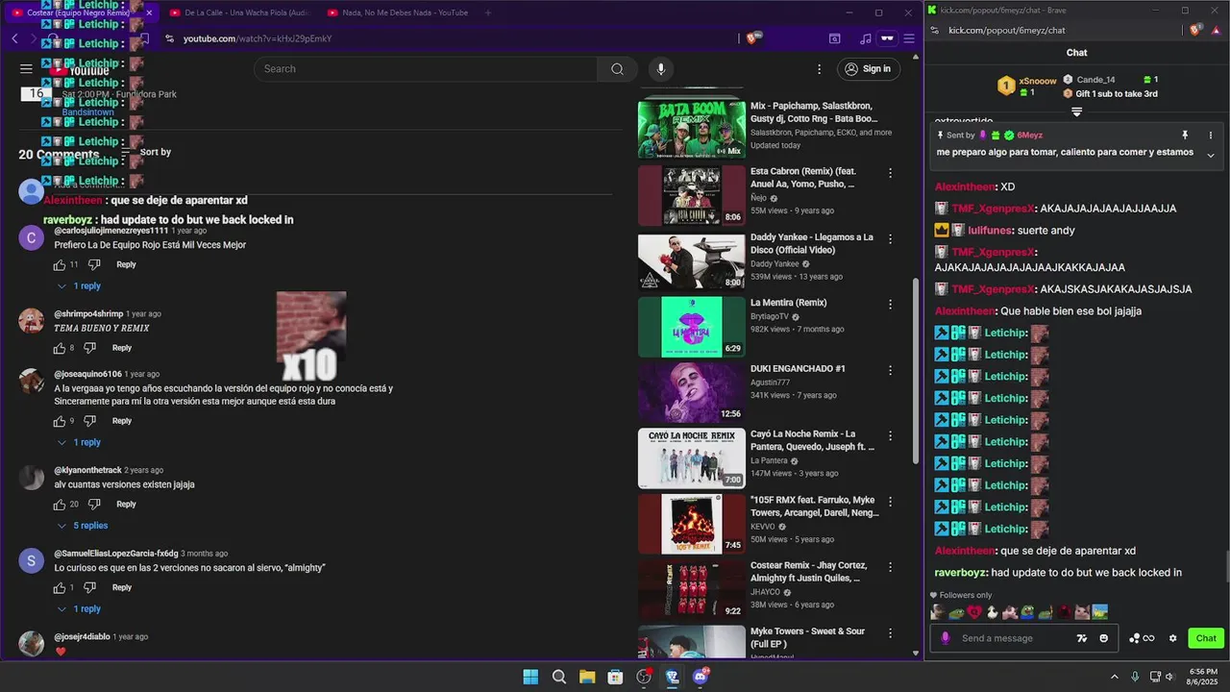Image resolution: width=1230 pixels, height=692 pixels.
Task: Open YouTube settings three-dot menu near Sign in
Action: pos(819,69)
